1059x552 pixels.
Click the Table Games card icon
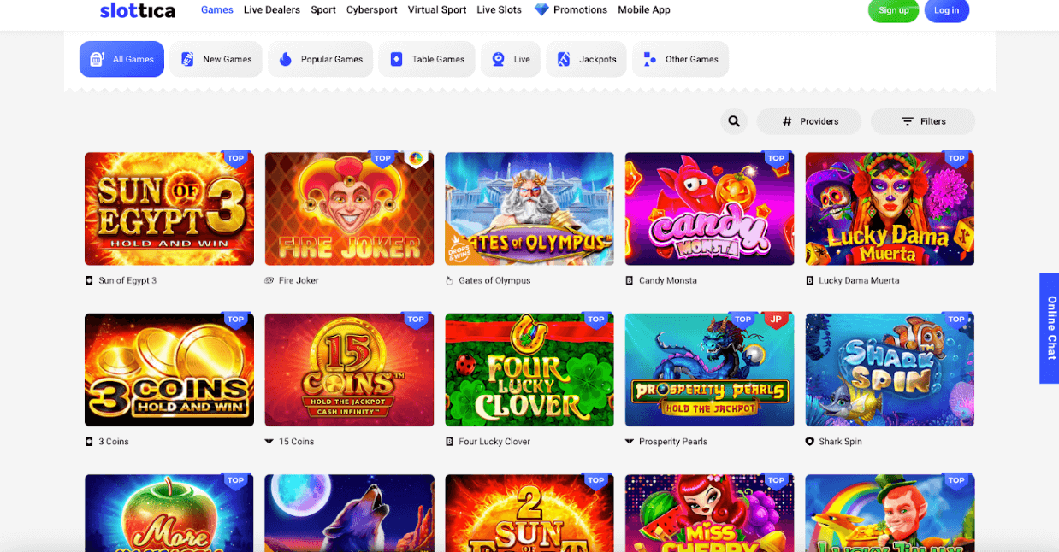[x=396, y=59]
